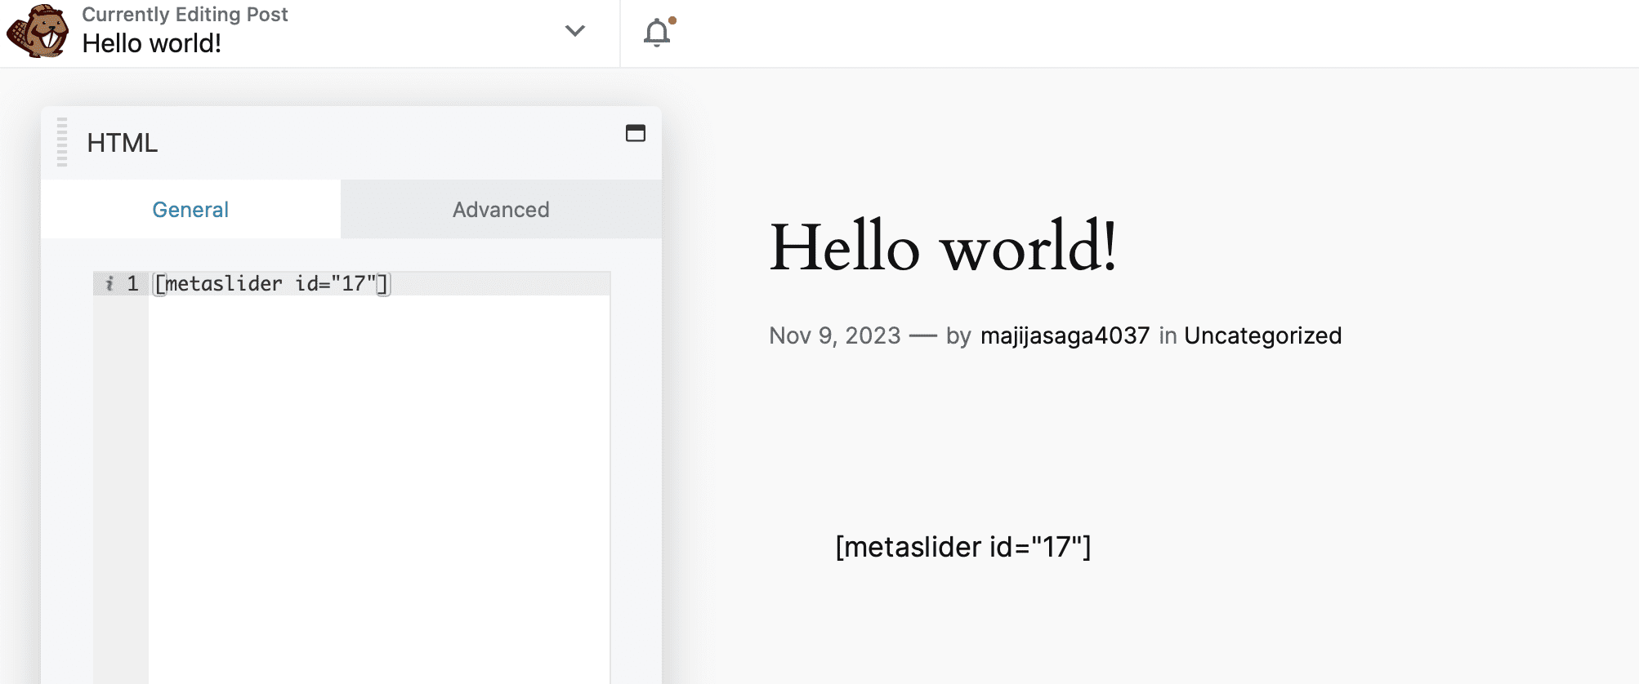Click the Currently Editing Post label
Image resolution: width=1639 pixels, height=684 pixels.
point(185,15)
